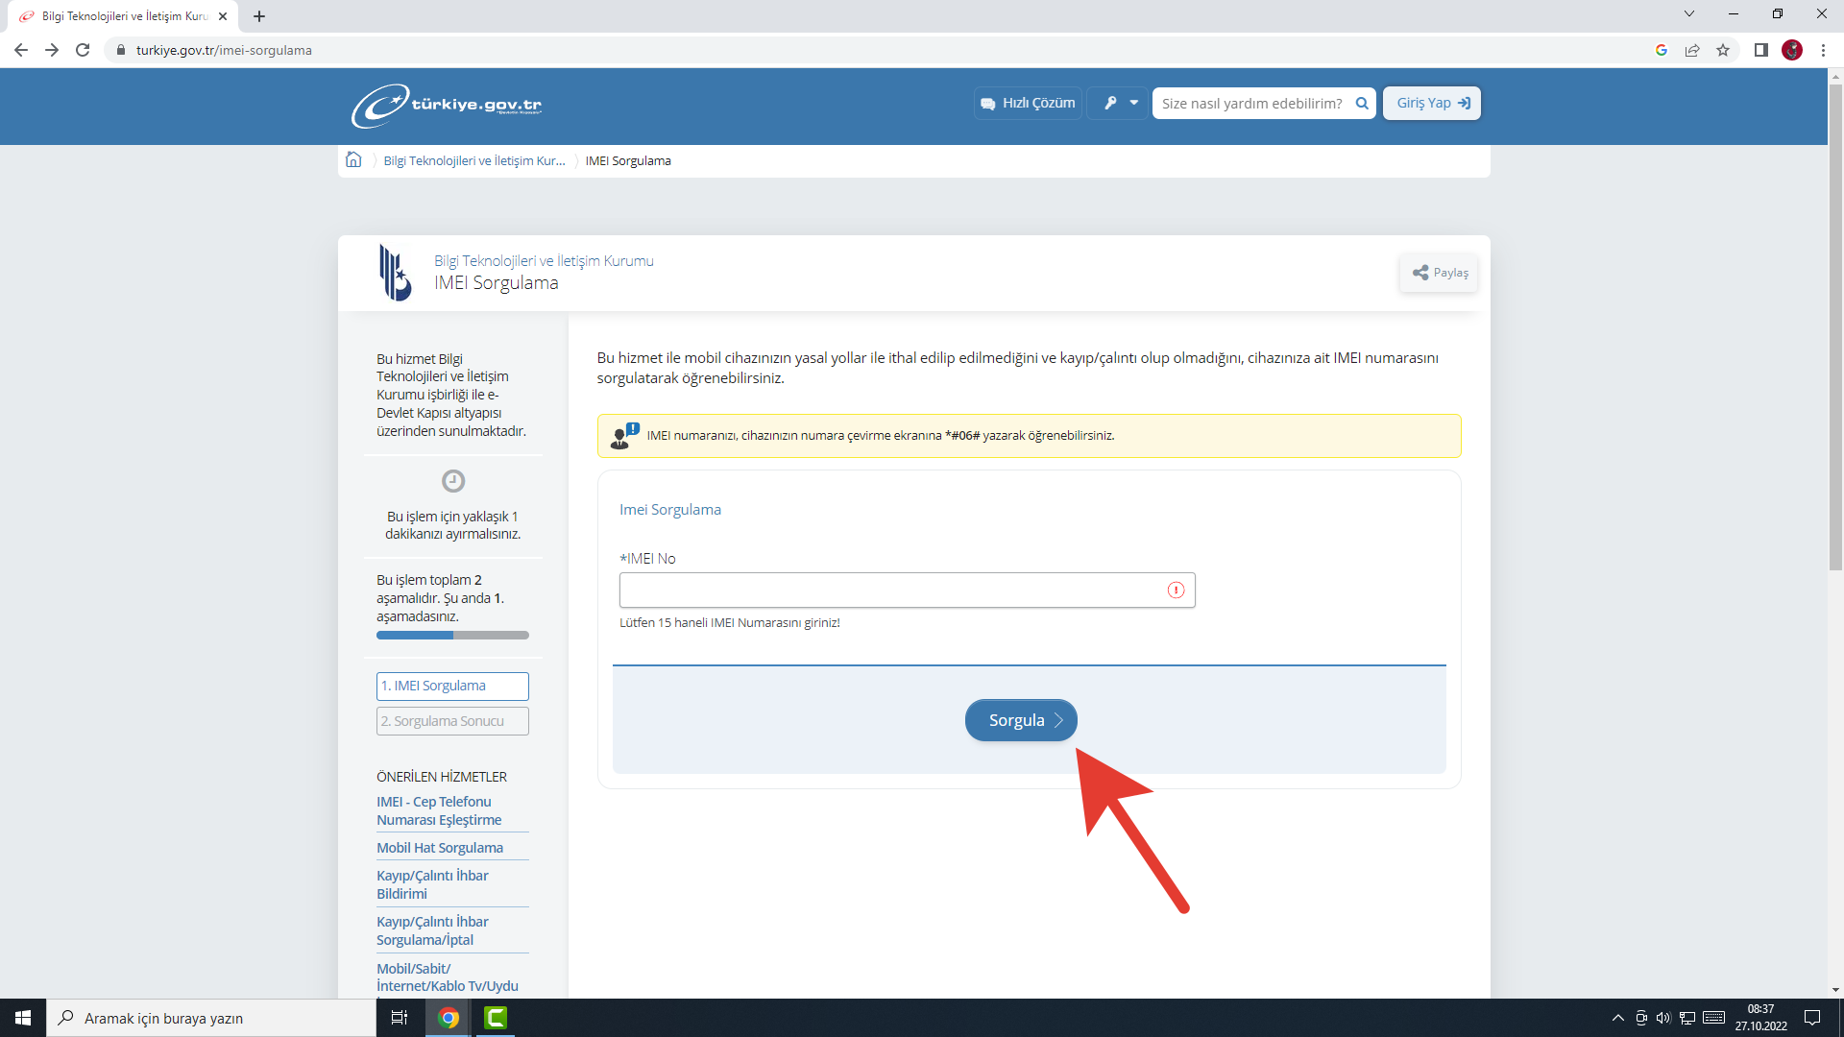The width and height of the screenshot is (1844, 1037).
Task: Expand the Chrome tab search chevron
Action: pyautogui.click(x=1688, y=14)
